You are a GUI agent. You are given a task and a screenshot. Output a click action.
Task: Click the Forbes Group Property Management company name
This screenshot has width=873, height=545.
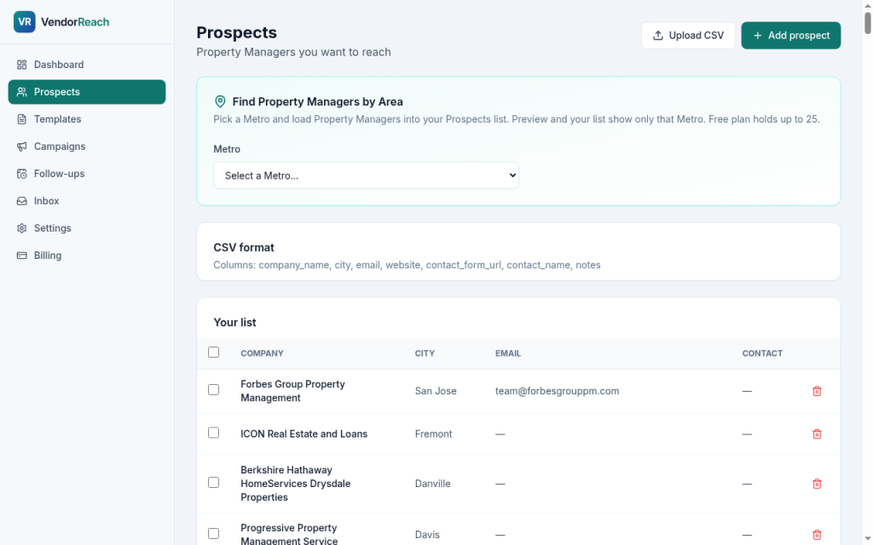tap(292, 391)
